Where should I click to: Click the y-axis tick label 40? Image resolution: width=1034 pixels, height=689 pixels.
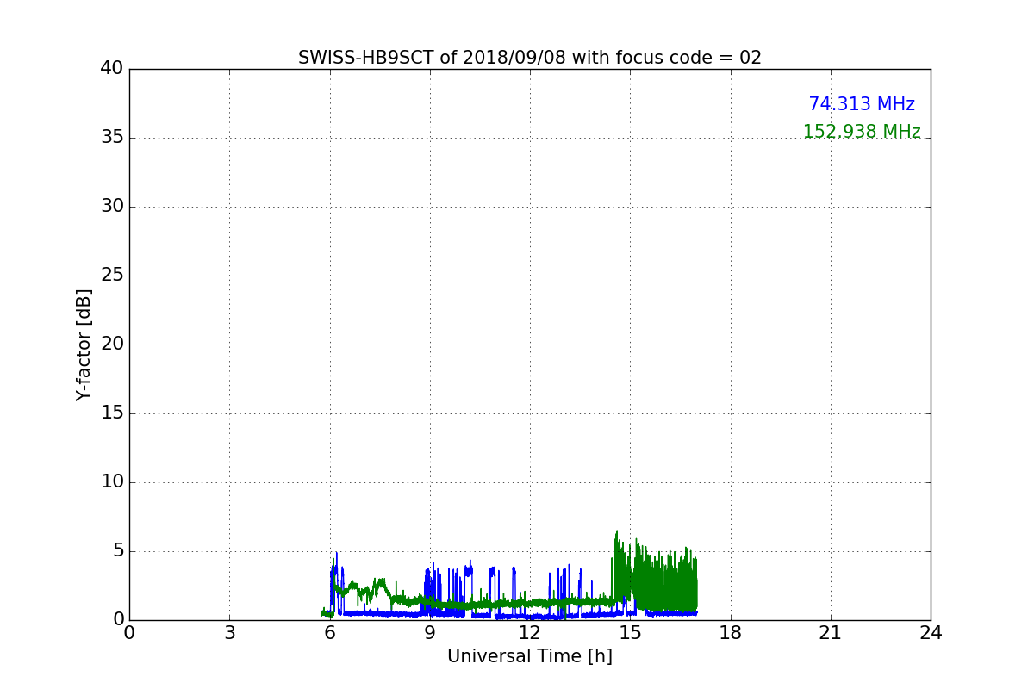pos(112,69)
